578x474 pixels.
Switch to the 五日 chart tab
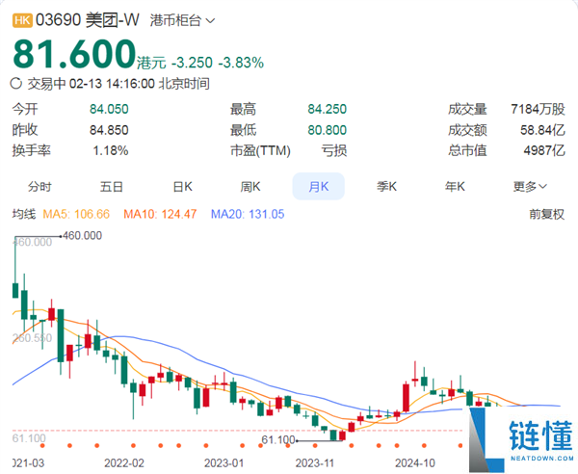[x=112, y=187]
